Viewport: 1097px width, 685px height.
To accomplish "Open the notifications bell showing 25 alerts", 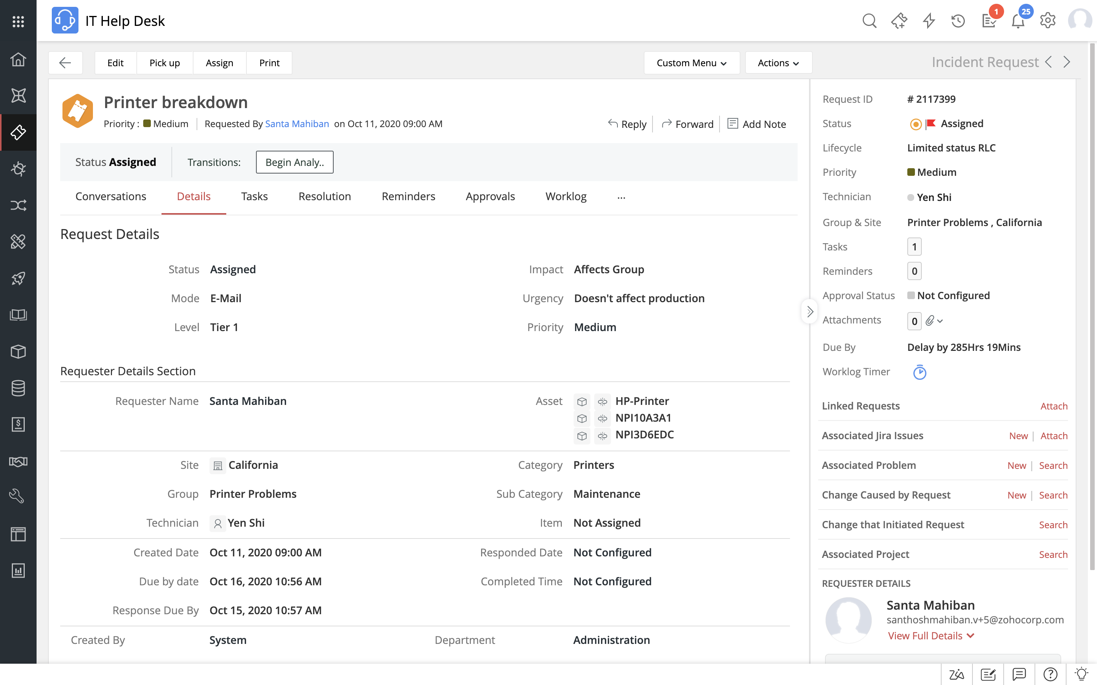I will (x=1018, y=21).
